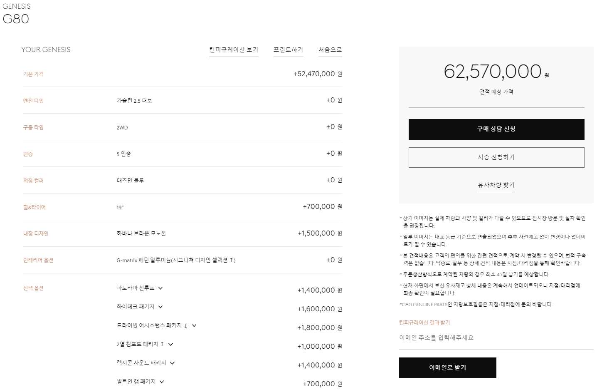Viewport: 597px width, 392px height.
Task: Click the +52,470,000 원 base price value
Action: (318, 74)
